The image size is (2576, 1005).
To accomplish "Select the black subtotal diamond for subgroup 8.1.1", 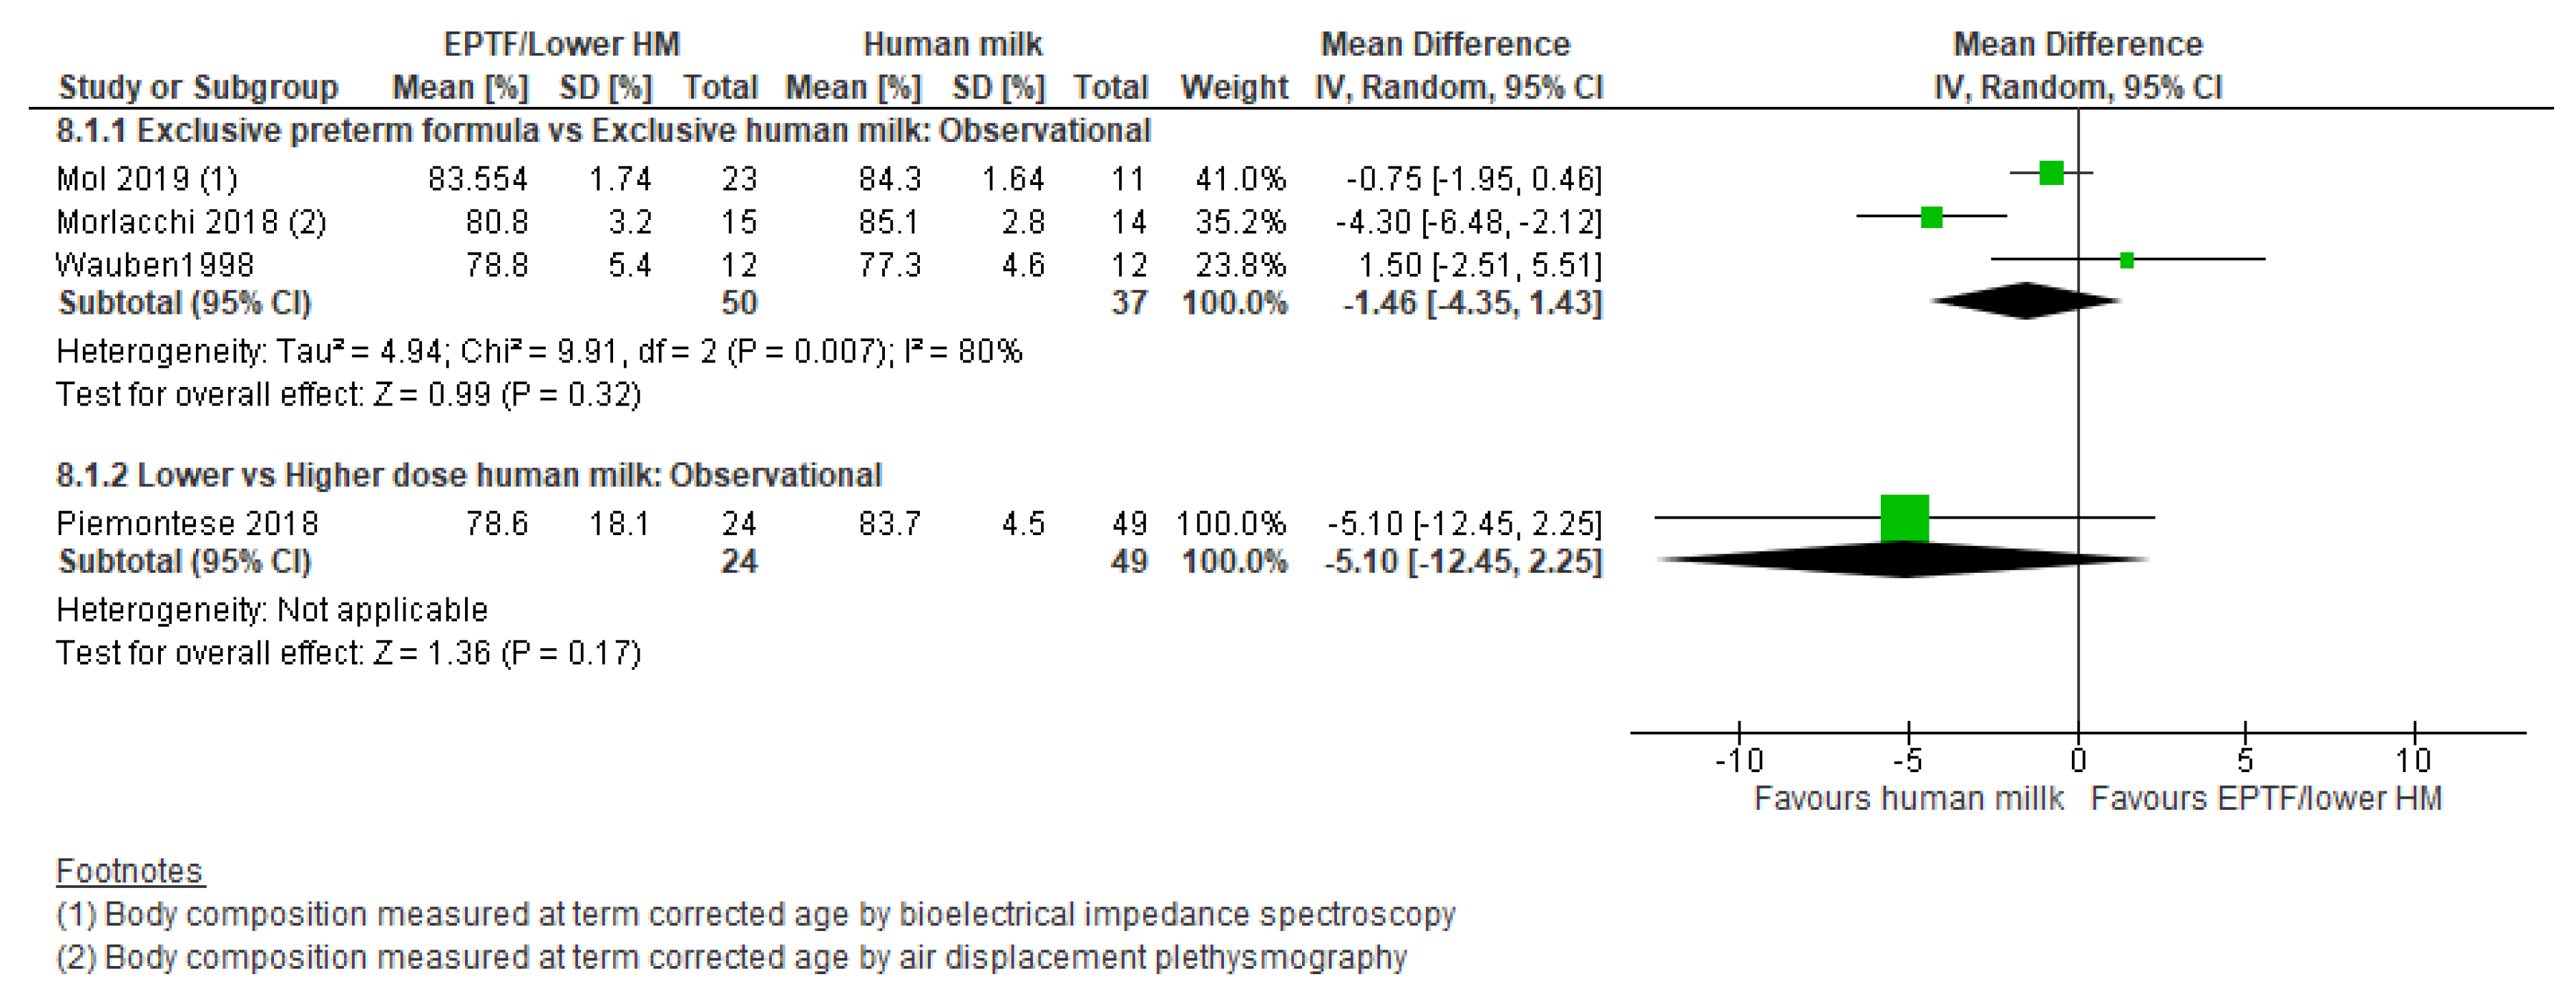I will pos(2026,301).
